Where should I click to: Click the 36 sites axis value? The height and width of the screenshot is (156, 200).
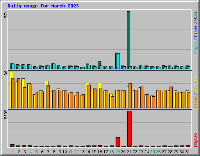pos(6,73)
